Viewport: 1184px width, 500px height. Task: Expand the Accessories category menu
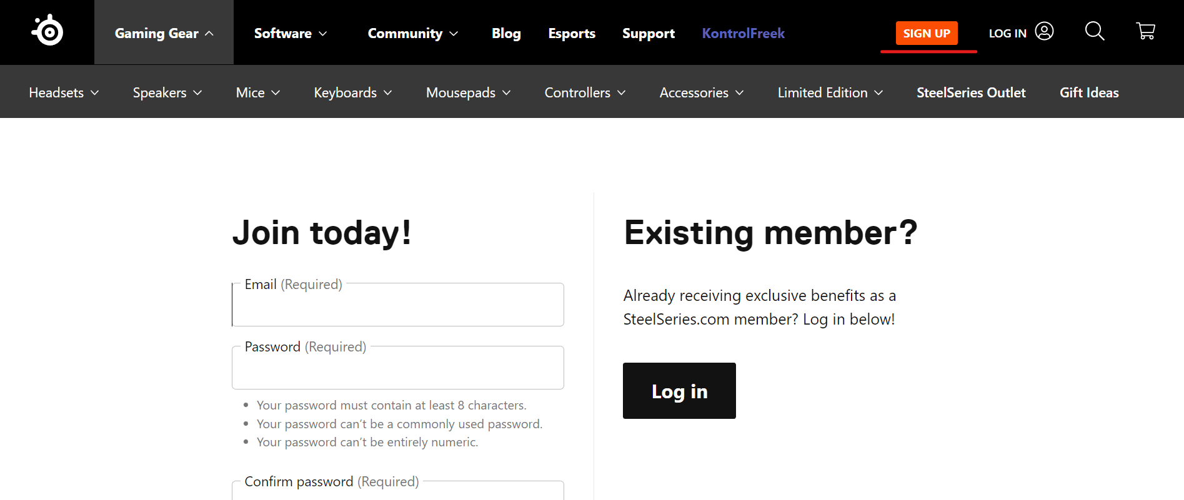[702, 92]
